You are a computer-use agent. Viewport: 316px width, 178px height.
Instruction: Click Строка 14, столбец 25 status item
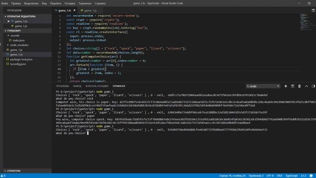[233, 176]
